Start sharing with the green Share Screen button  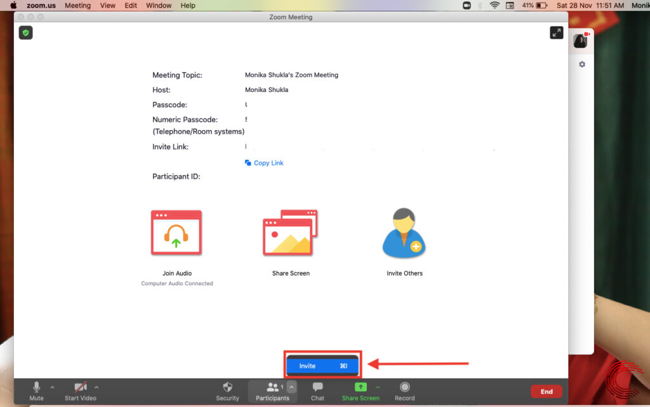coord(361,391)
